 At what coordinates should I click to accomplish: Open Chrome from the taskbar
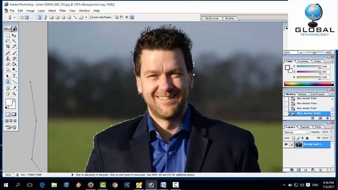click(115, 185)
